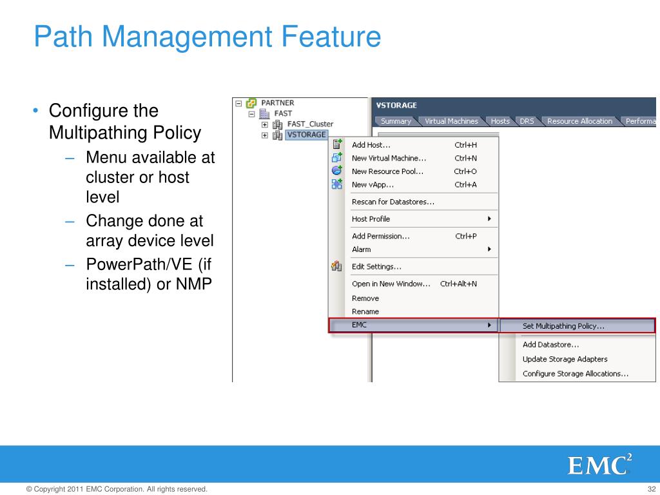The width and height of the screenshot is (660, 495).
Task: Open the EMC submenu arrow
Action: click(x=489, y=325)
